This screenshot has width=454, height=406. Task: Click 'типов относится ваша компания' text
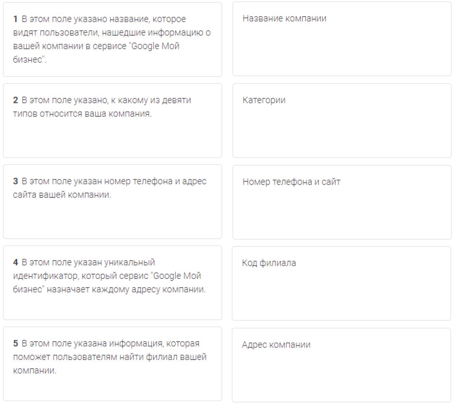click(82, 114)
